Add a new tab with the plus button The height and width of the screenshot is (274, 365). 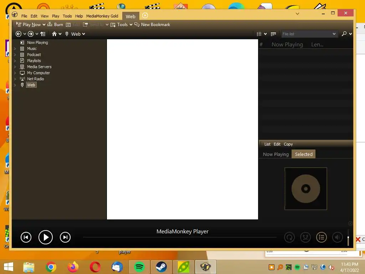(145, 16)
